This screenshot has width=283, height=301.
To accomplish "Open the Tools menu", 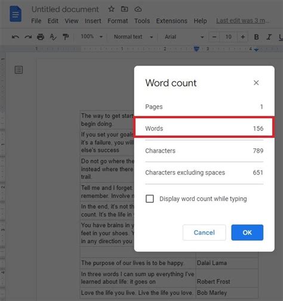I will [142, 21].
